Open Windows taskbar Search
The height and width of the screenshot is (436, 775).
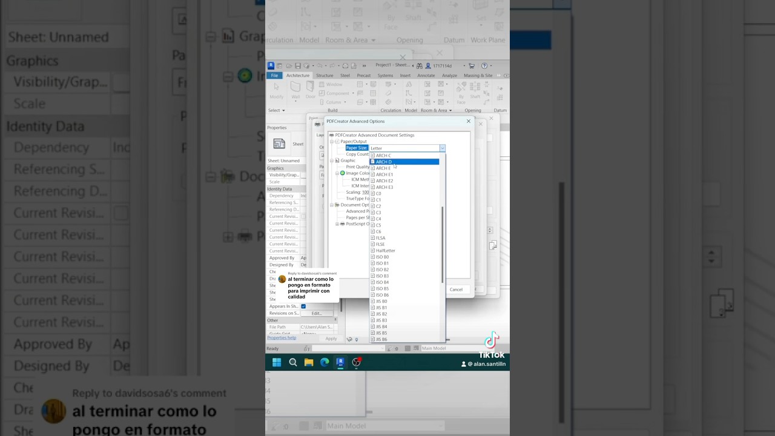[x=293, y=362]
